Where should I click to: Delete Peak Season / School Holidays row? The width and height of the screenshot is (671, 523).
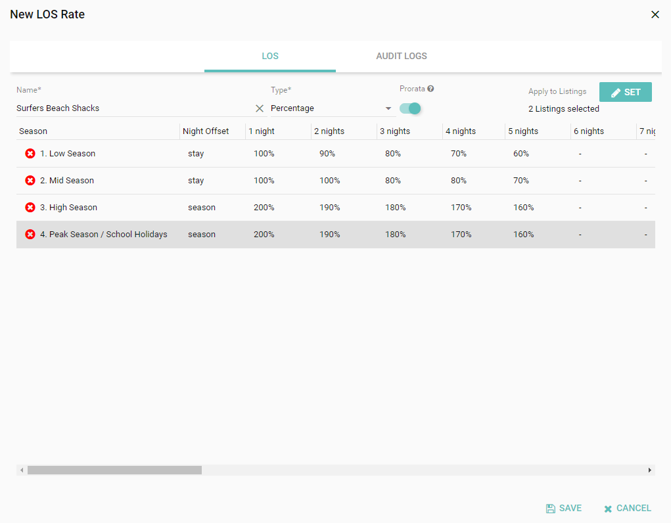point(30,235)
